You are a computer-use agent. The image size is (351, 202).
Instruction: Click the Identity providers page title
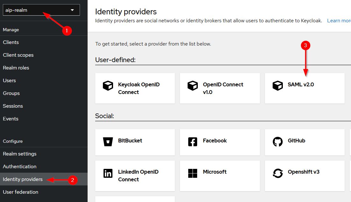click(x=126, y=12)
